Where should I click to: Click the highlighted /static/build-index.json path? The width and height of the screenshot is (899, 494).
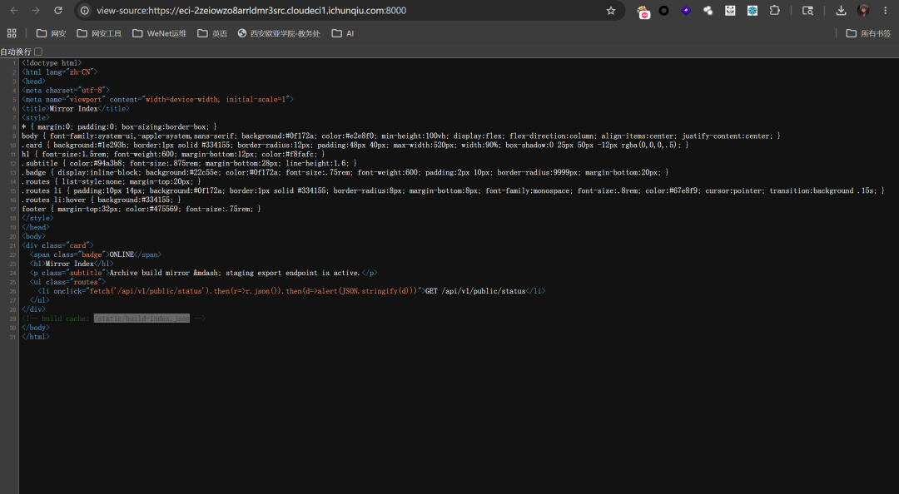click(142, 318)
